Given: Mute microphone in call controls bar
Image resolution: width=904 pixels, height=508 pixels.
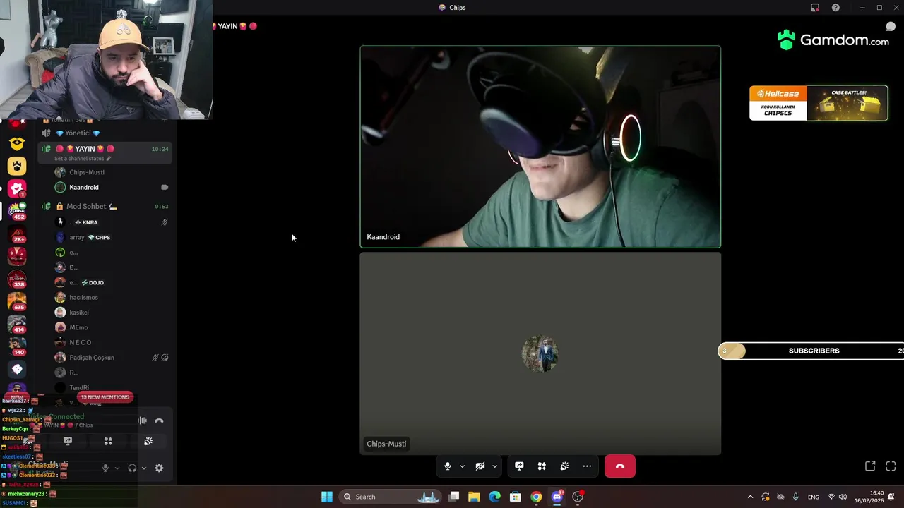Looking at the screenshot, I should click(x=447, y=466).
